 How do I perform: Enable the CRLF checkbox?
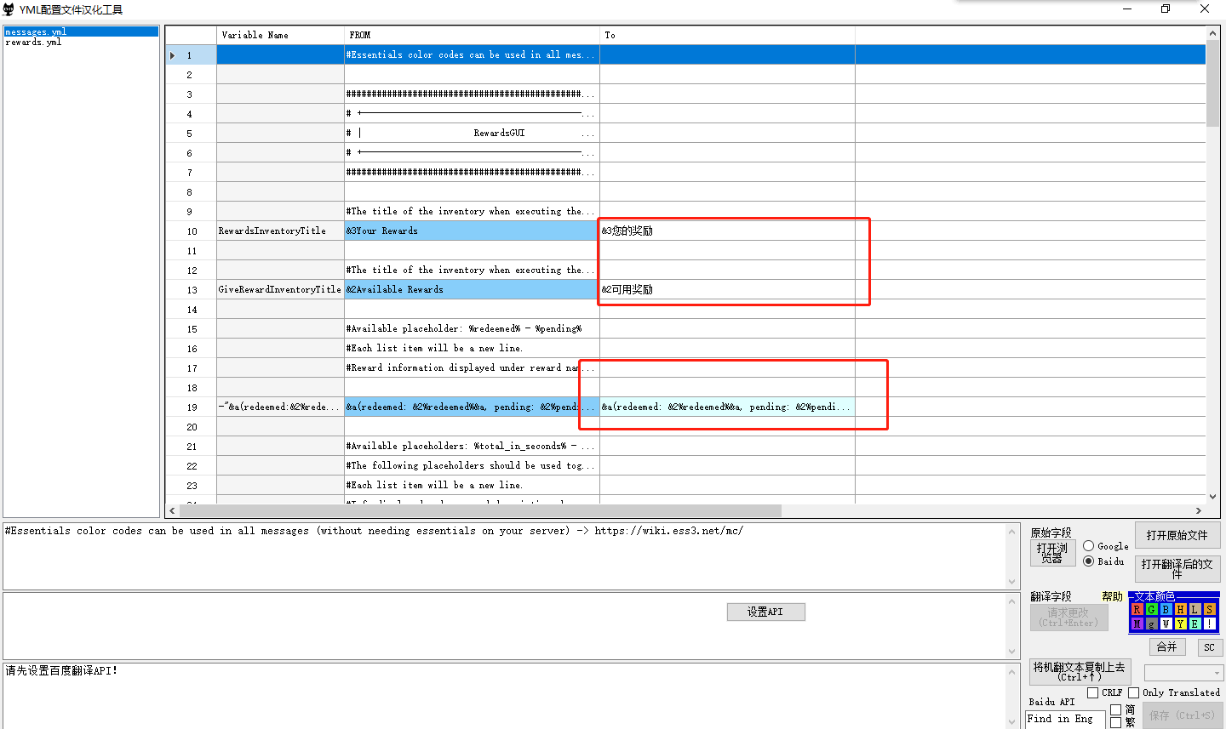click(x=1093, y=692)
